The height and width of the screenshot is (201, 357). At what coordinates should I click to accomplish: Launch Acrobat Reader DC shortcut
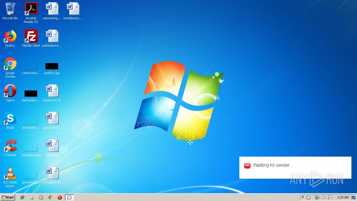(x=31, y=13)
